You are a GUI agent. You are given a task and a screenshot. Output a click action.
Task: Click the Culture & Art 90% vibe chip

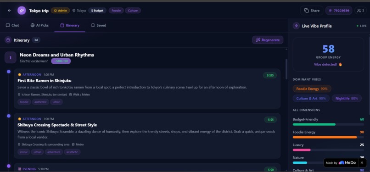311,99
